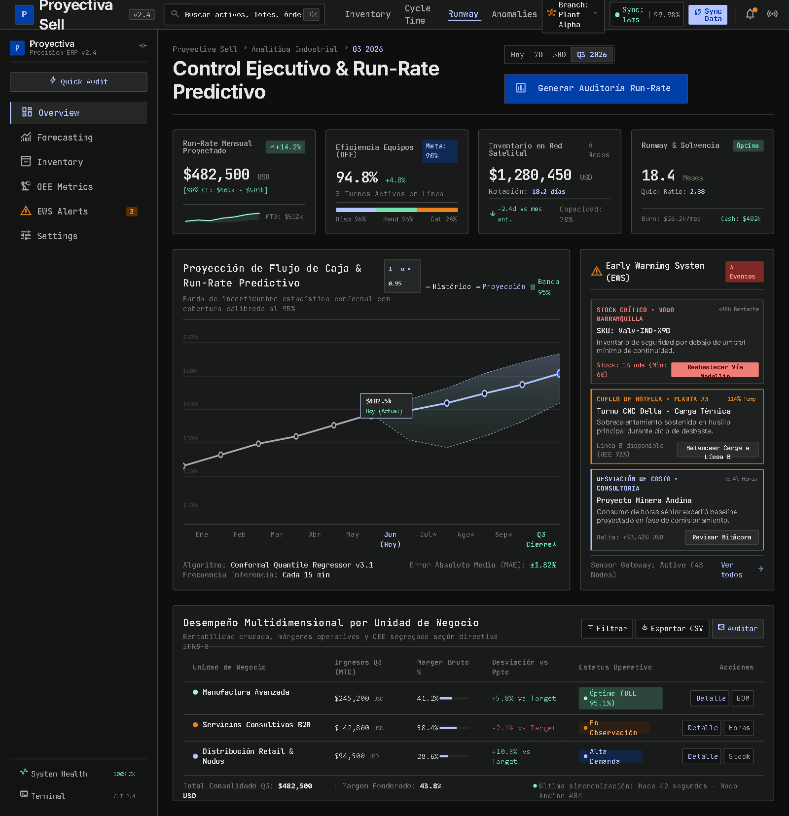
Task: Open the Inventory top navigation tab
Action: point(367,14)
